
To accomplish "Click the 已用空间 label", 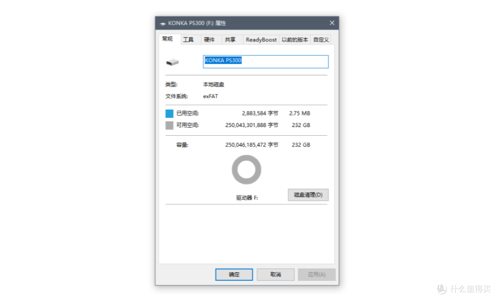I will [x=187, y=113].
